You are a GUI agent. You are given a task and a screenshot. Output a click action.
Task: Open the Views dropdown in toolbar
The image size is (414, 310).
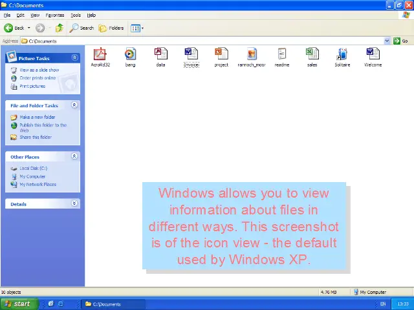[137, 28]
